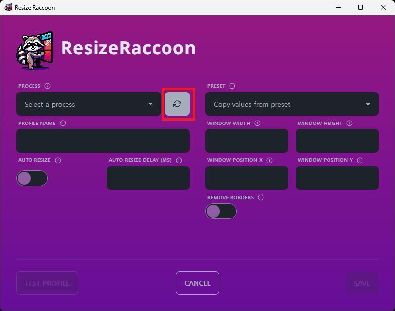This screenshot has height=311, width=395.
Task: Click the raccoon app icon in title bar
Action: click(8, 7)
